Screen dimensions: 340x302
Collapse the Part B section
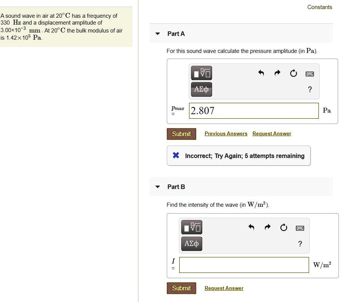tap(157, 187)
